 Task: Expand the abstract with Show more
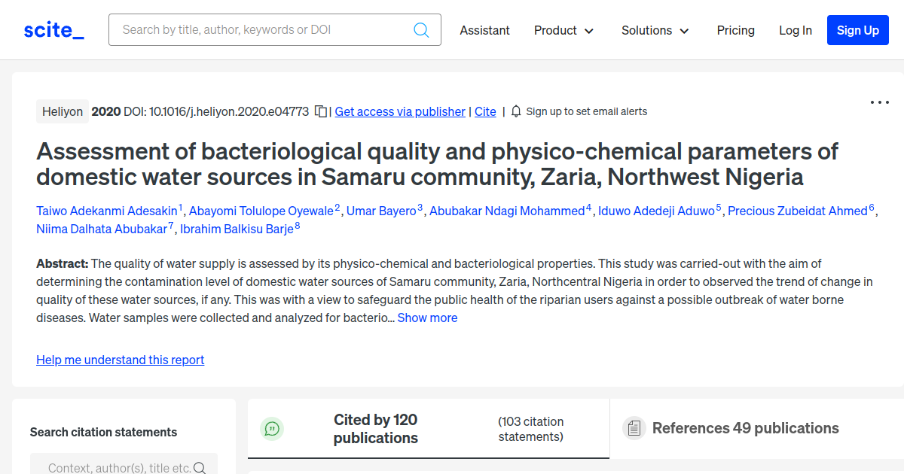coord(427,318)
